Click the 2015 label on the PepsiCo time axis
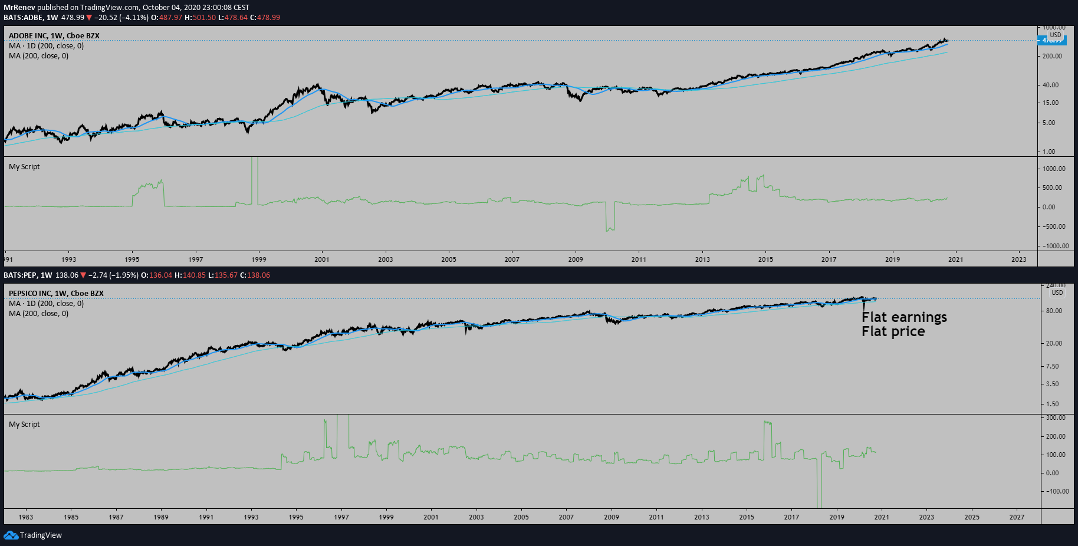 747,517
